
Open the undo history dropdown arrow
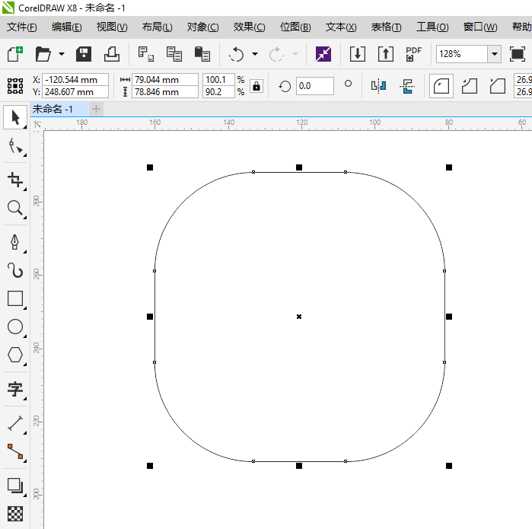point(255,55)
